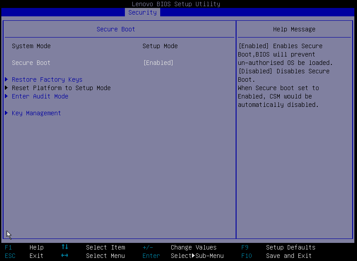Click the F1 Help key hint
Viewport: 357px width, 261px height.
24,247
